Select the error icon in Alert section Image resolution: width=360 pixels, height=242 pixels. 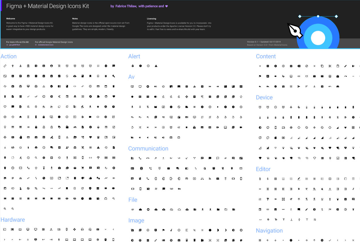(x=141, y=66)
